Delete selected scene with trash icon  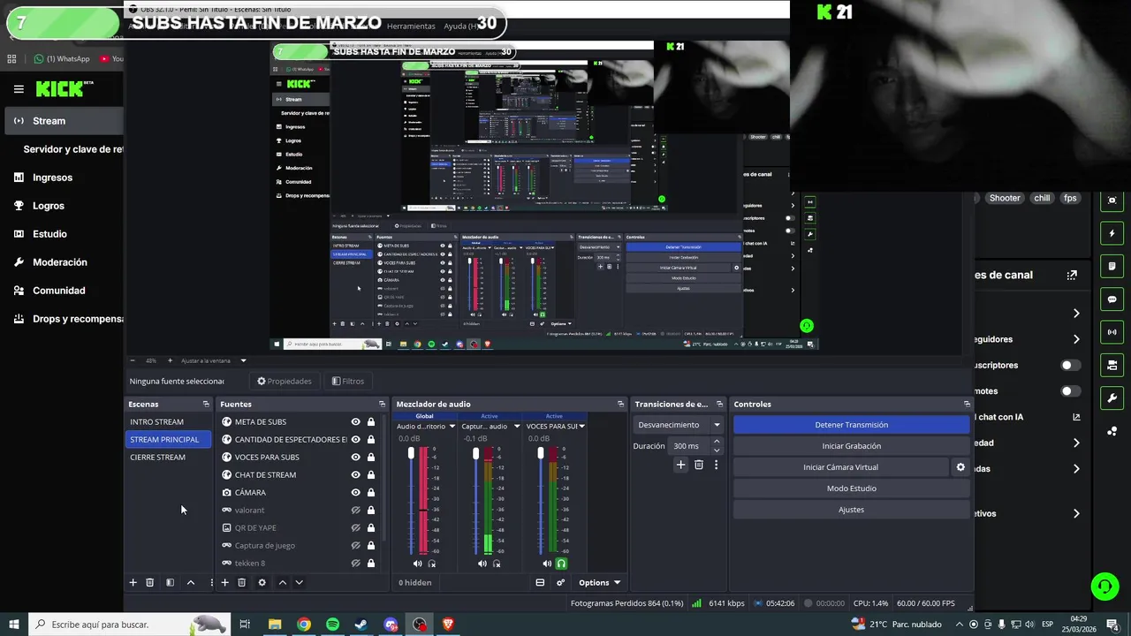point(150,582)
